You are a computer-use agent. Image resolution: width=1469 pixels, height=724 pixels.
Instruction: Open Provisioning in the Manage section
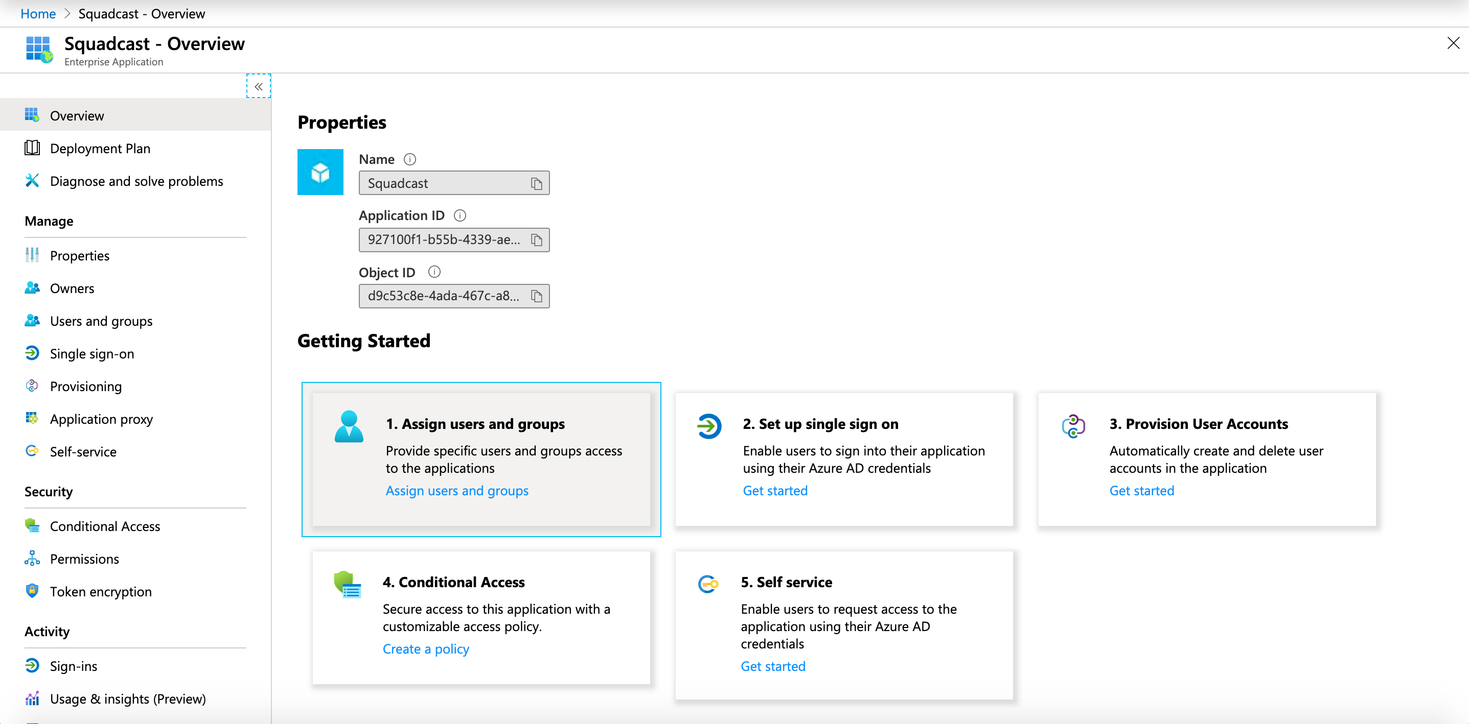tap(85, 386)
